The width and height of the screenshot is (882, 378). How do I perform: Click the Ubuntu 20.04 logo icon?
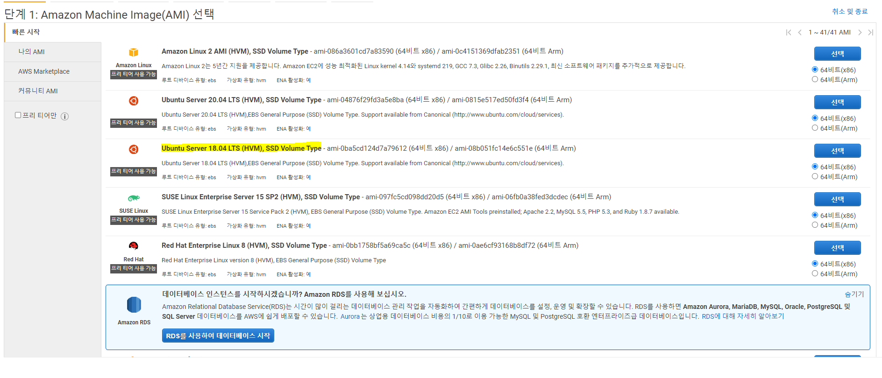pyautogui.click(x=134, y=101)
